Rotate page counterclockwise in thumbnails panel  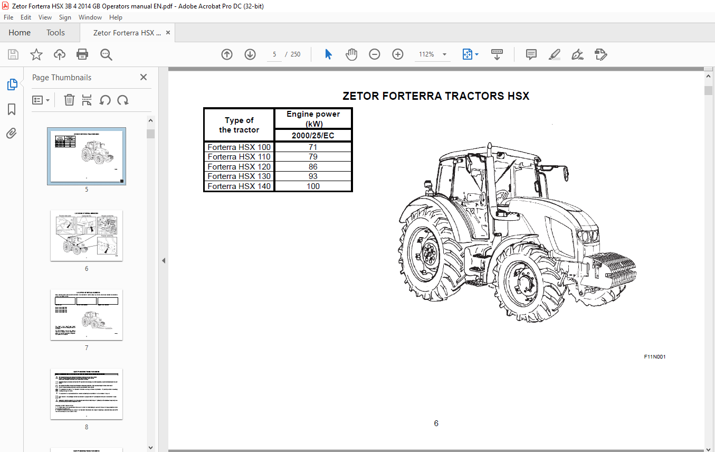click(x=105, y=100)
